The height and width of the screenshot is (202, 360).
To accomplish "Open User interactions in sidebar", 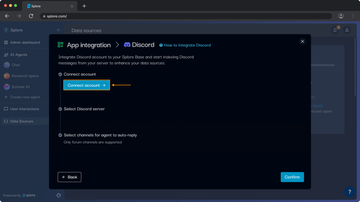I will pyautogui.click(x=24, y=109).
